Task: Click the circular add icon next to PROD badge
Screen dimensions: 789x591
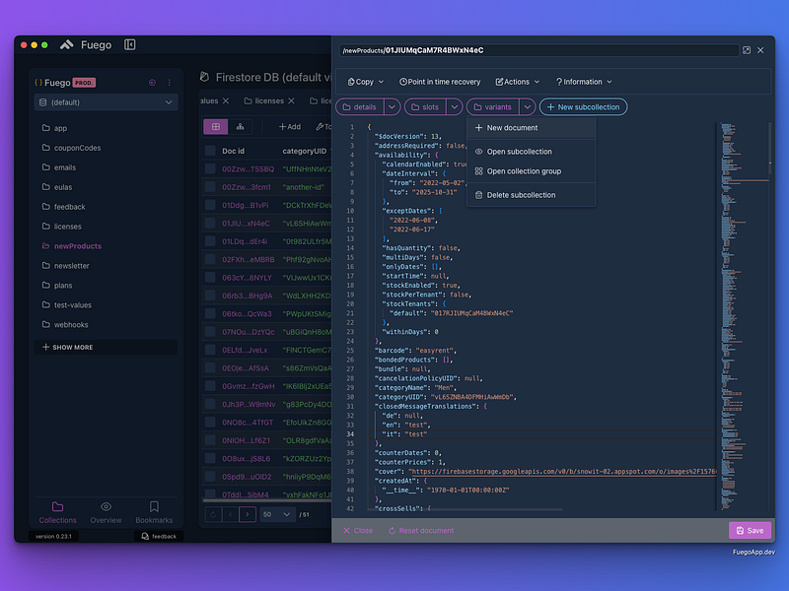Action: [152, 83]
